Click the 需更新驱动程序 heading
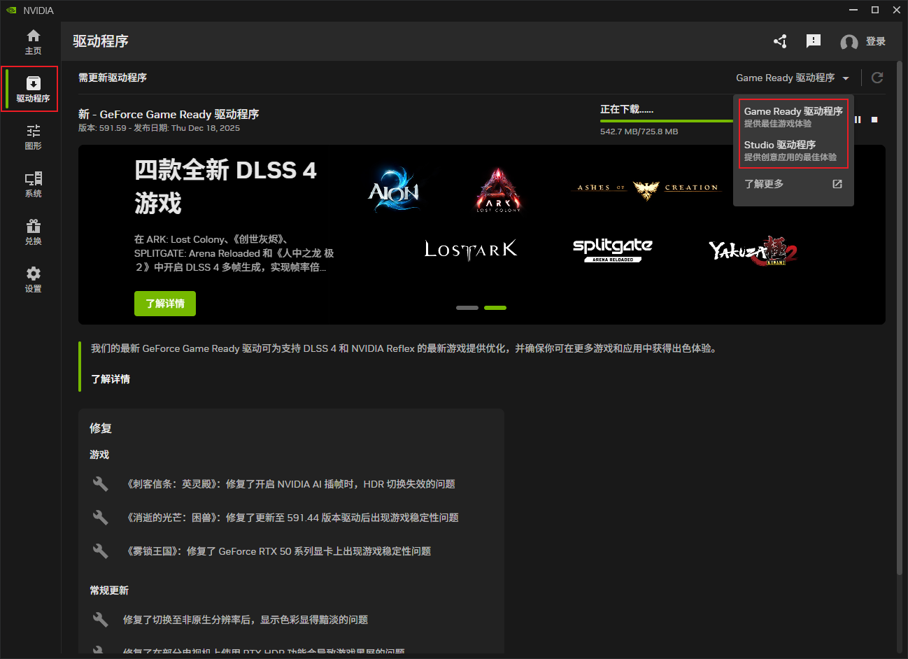 [x=113, y=78]
